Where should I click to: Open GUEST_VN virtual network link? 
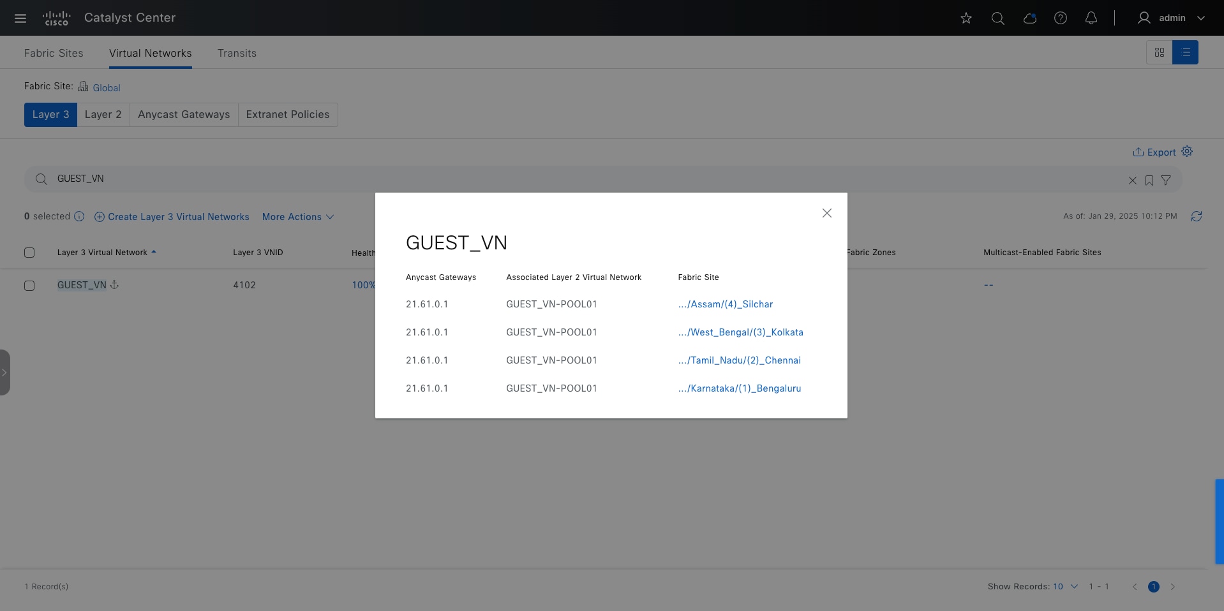[x=82, y=285]
